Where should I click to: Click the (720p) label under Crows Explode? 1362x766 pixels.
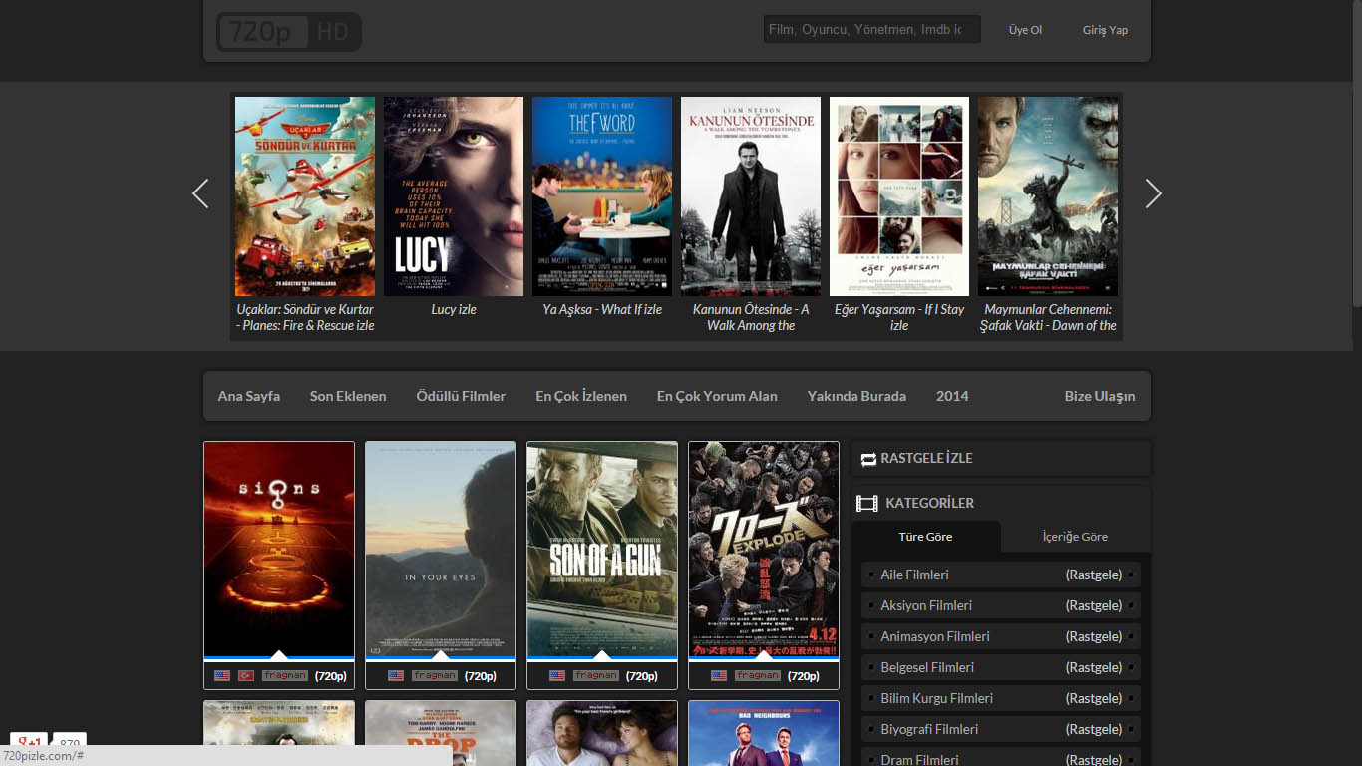(x=804, y=676)
